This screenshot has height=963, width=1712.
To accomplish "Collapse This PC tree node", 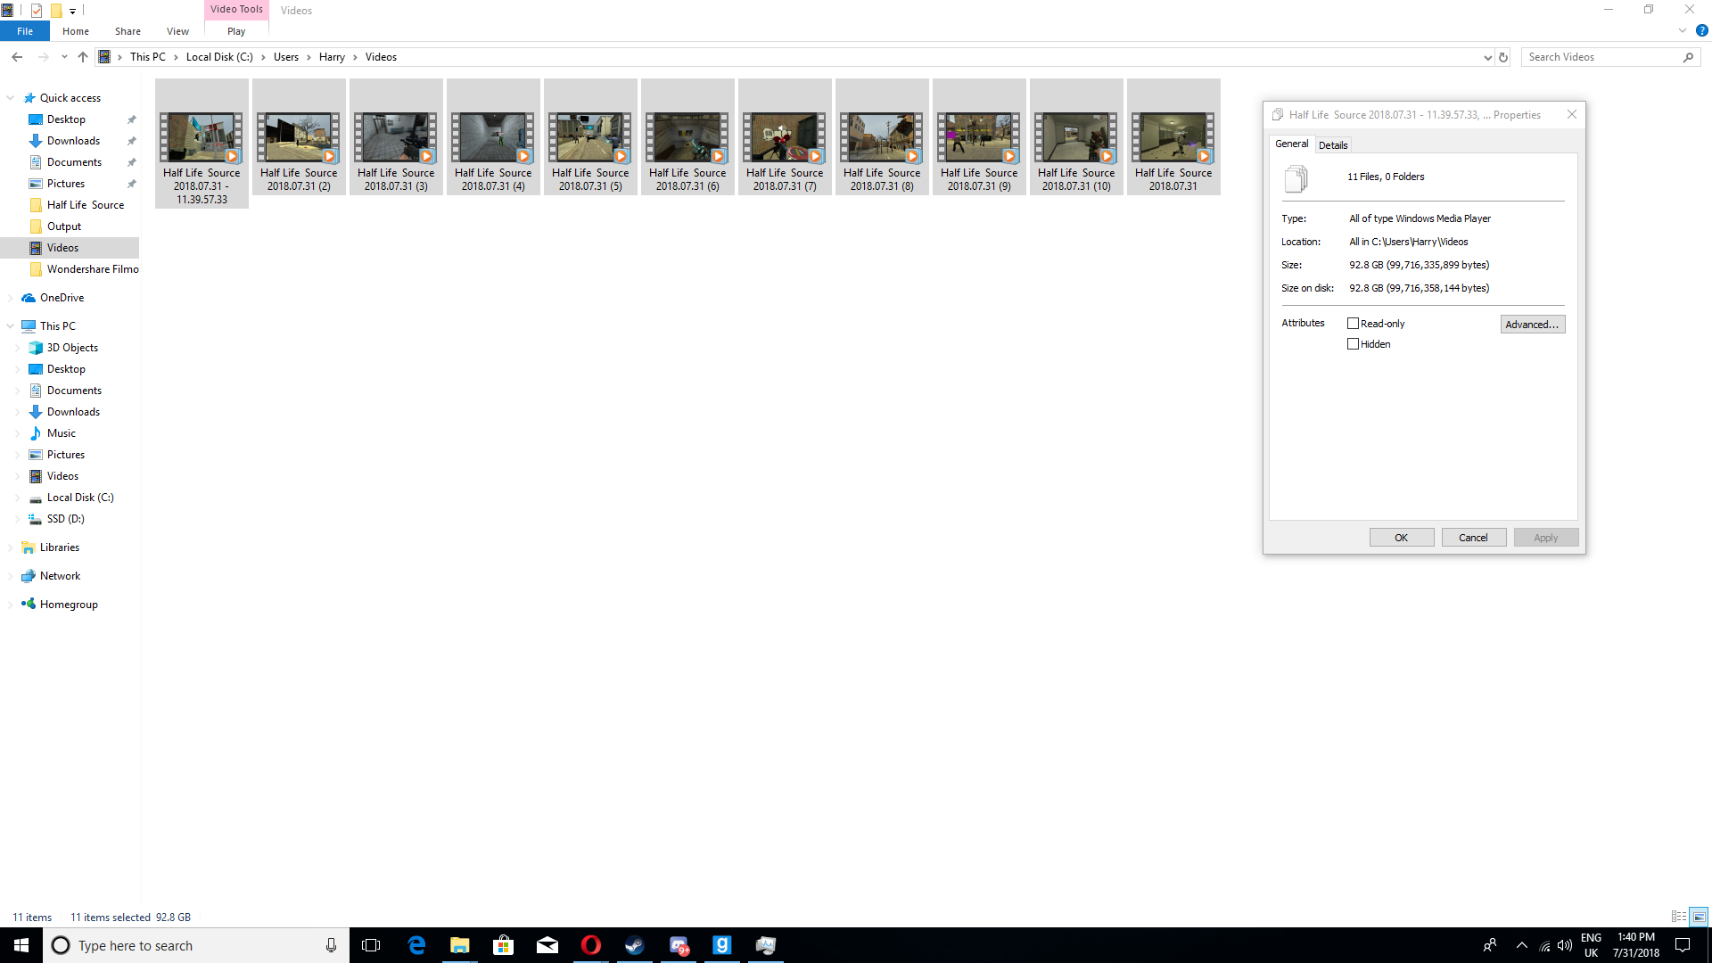I will click(x=11, y=326).
